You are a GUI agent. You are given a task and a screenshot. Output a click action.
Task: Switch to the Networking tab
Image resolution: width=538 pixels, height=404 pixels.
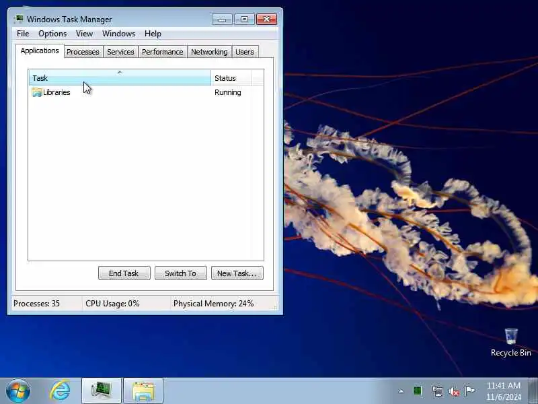click(x=209, y=52)
